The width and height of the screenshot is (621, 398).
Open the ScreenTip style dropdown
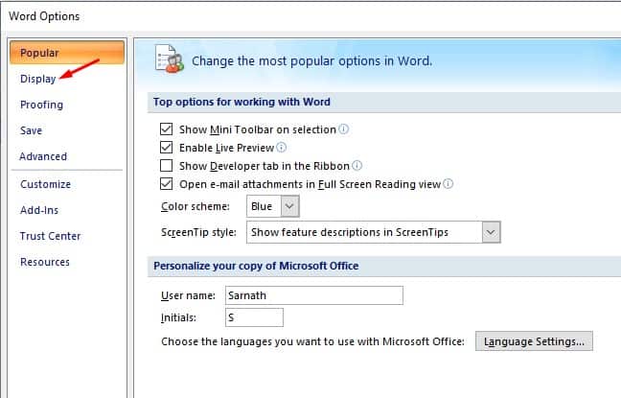tap(491, 232)
